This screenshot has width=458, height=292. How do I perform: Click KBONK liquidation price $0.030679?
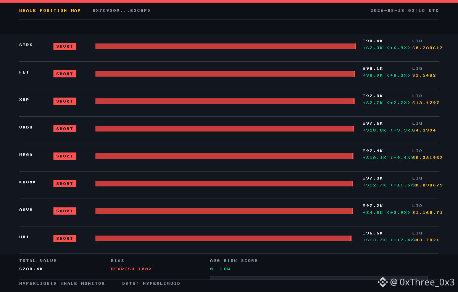click(427, 185)
